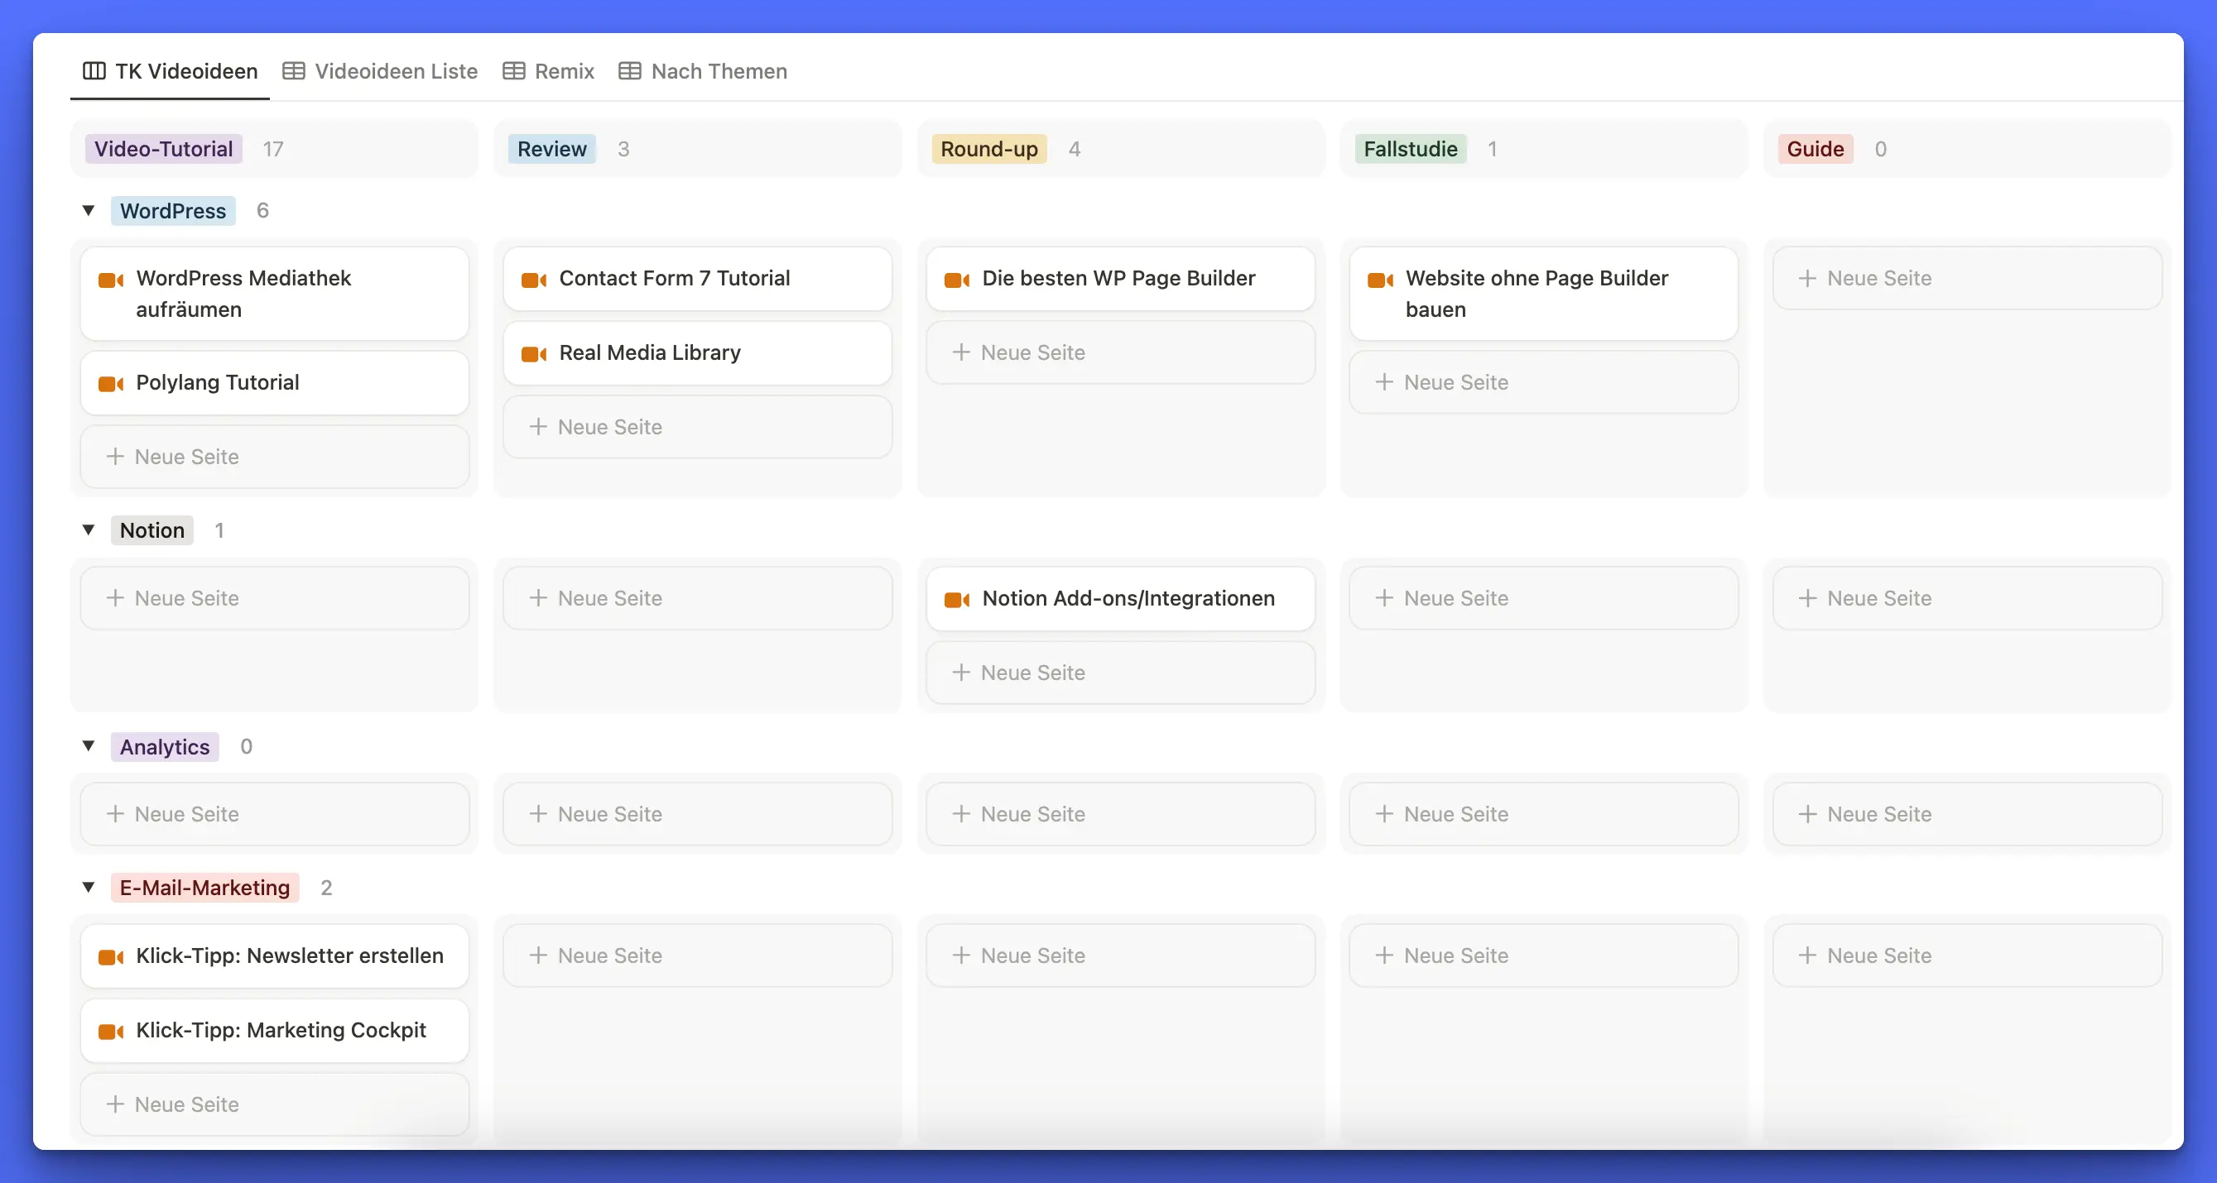Add Neue Seite under Review in Analytics group
Viewport: 2217px width, 1183px height.
tap(697, 813)
